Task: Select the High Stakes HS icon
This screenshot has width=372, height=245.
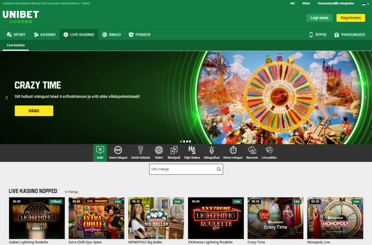Action: click(x=192, y=150)
